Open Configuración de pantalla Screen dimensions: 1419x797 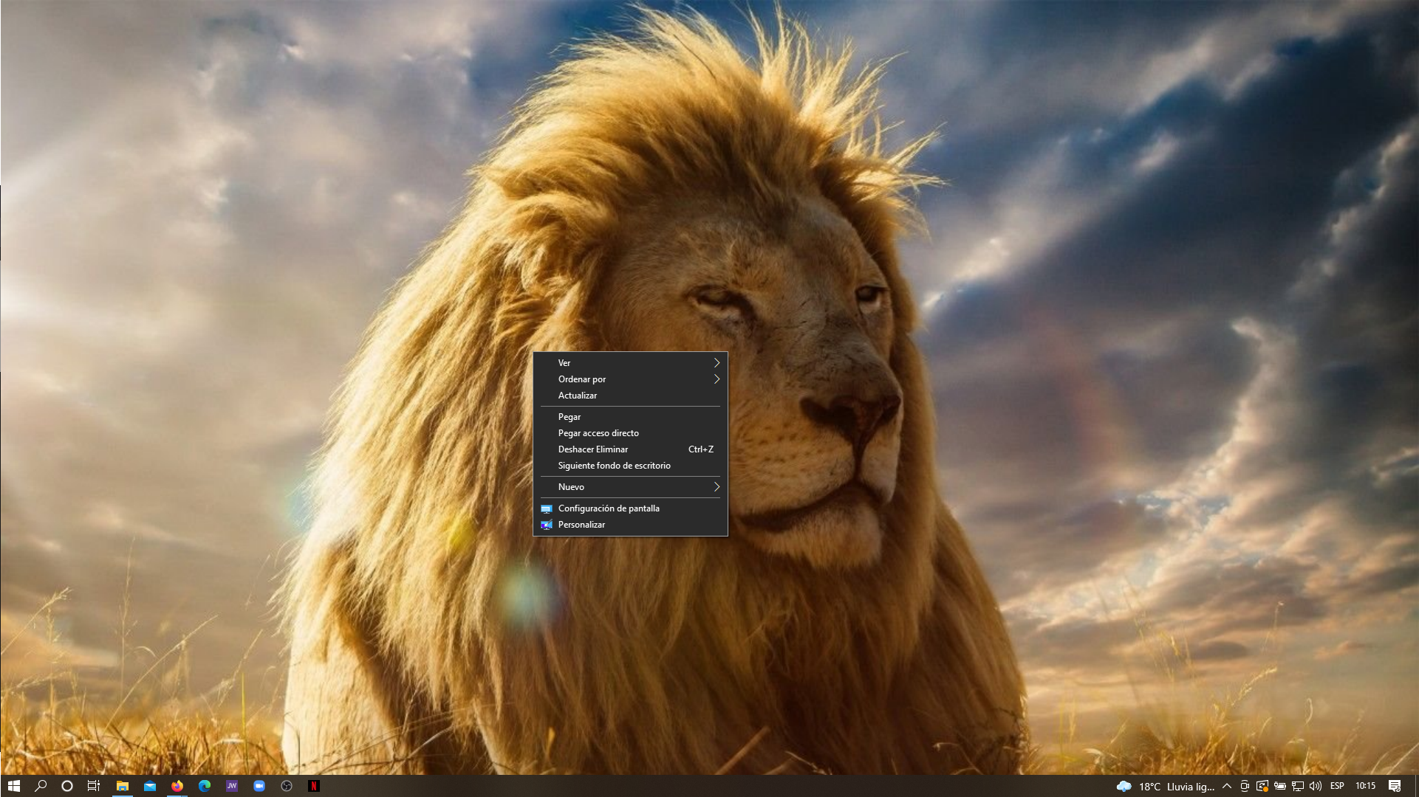pos(609,508)
